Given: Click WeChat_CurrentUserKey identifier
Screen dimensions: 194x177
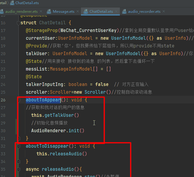Looking at the screenshot, I should click(x=88, y=31).
